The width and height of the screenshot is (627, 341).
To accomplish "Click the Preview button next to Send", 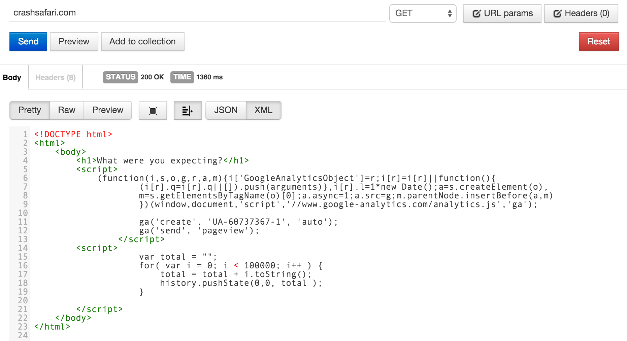I will (74, 42).
